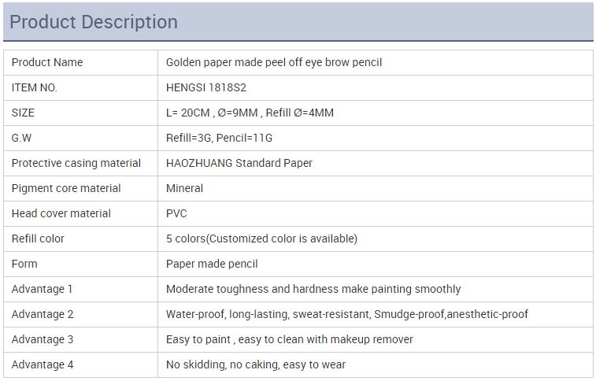Click Protective casing material label
596x381 pixels.
pos(76,163)
